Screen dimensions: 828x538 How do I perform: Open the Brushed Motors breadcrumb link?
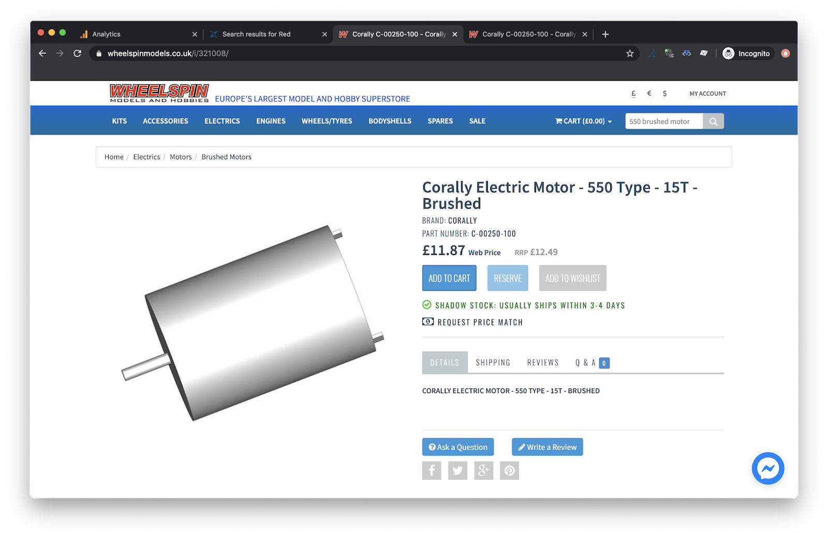click(x=226, y=157)
